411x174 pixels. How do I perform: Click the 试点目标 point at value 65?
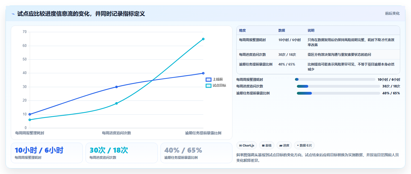pos(203,39)
